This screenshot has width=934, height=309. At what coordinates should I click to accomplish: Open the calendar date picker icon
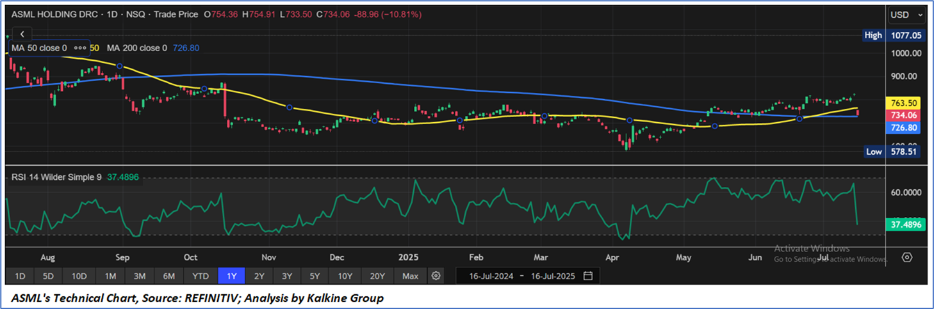[588, 276]
